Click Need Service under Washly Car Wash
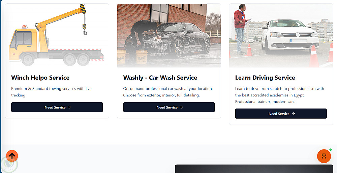 [169, 107]
